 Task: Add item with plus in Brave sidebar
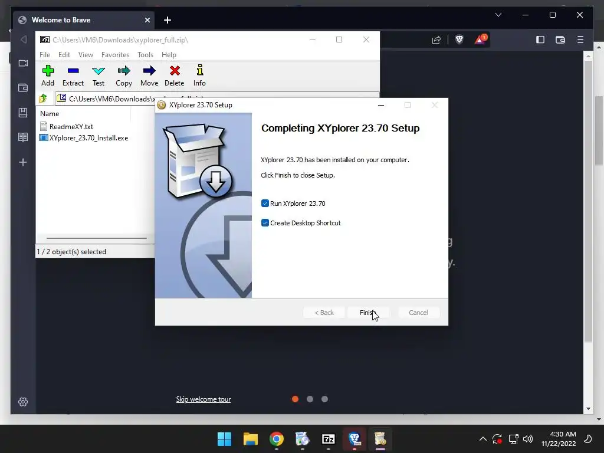(x=23, y=162)
